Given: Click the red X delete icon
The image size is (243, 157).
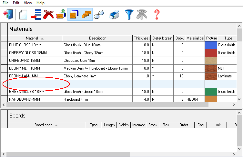Looking at the screenshot, I should tap(48, 15).
